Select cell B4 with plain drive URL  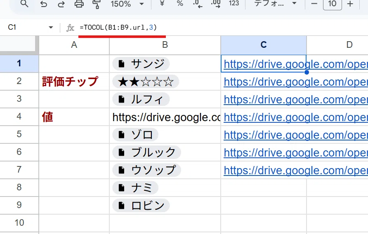click(165, 117)
